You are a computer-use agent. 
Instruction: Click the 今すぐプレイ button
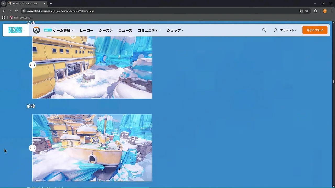315,30
